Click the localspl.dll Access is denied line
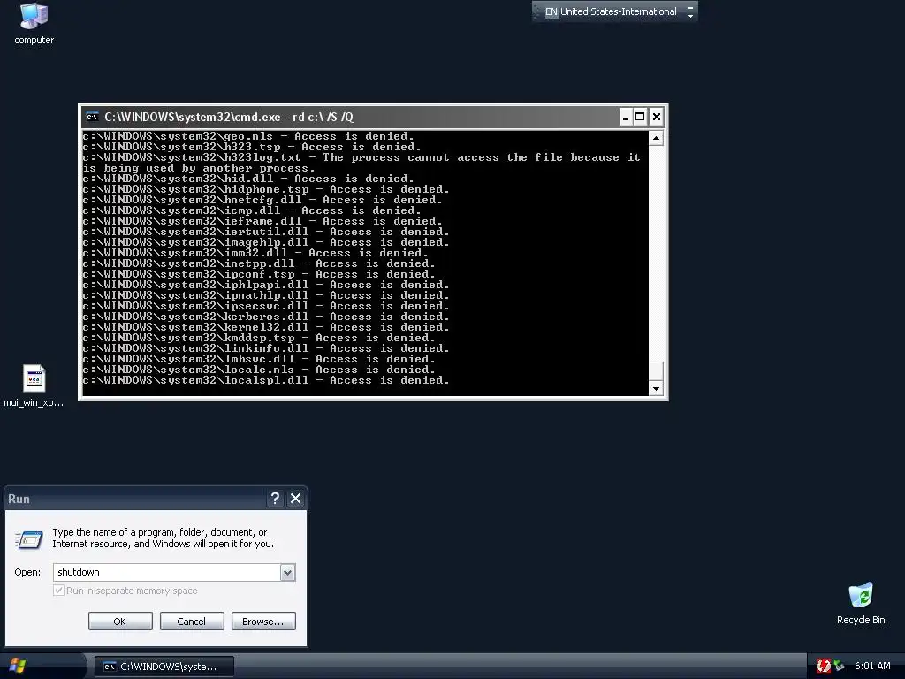905x679 pixels. (265, 380)
